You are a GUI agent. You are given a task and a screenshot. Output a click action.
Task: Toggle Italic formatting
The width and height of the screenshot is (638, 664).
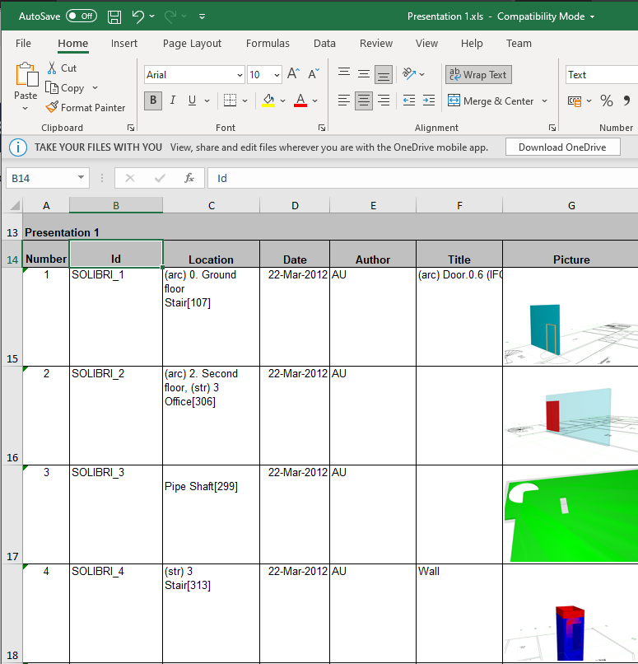(x=173, y=101)
